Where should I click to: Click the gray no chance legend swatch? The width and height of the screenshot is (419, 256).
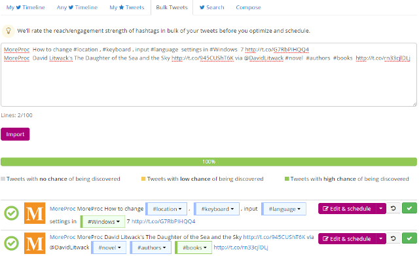pyautogui.click(x=3, y=179)
